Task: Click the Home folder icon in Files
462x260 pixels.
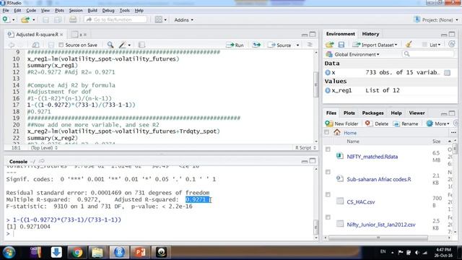Action: pyautogui.click(x=337, y=132)
